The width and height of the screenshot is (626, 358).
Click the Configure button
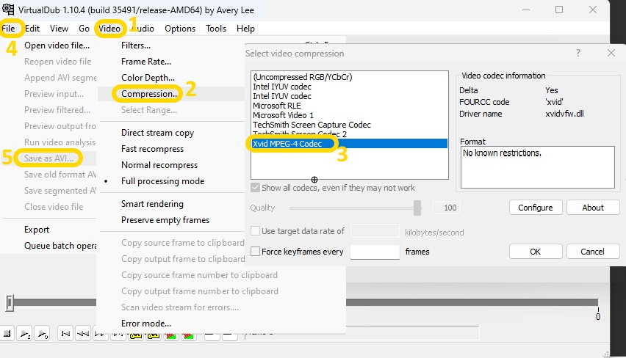[x=535, y=208]
